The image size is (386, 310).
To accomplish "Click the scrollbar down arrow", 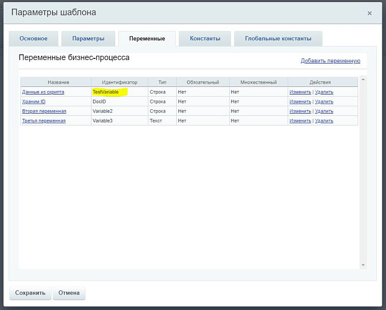I will [363, 265].
